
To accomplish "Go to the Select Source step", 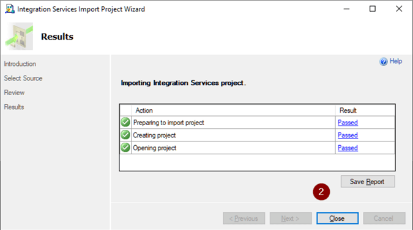I will click(23, 78).
